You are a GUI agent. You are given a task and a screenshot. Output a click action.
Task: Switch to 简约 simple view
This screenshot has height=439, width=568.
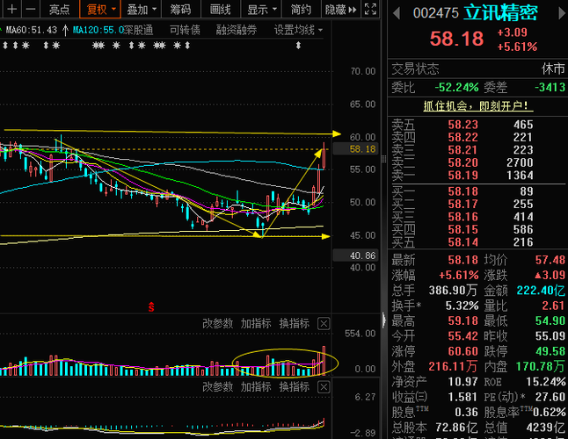coord(301,9)
